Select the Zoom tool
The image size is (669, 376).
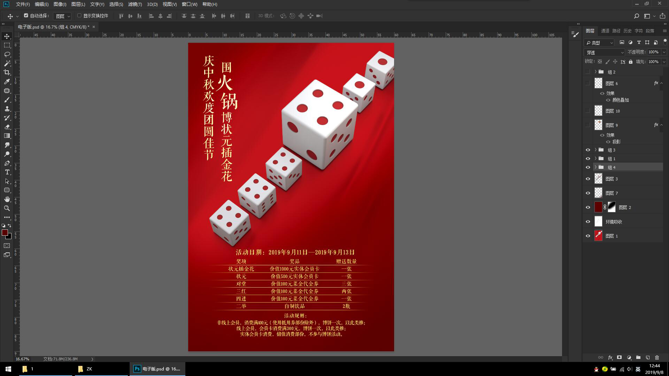tap(7, 208)
